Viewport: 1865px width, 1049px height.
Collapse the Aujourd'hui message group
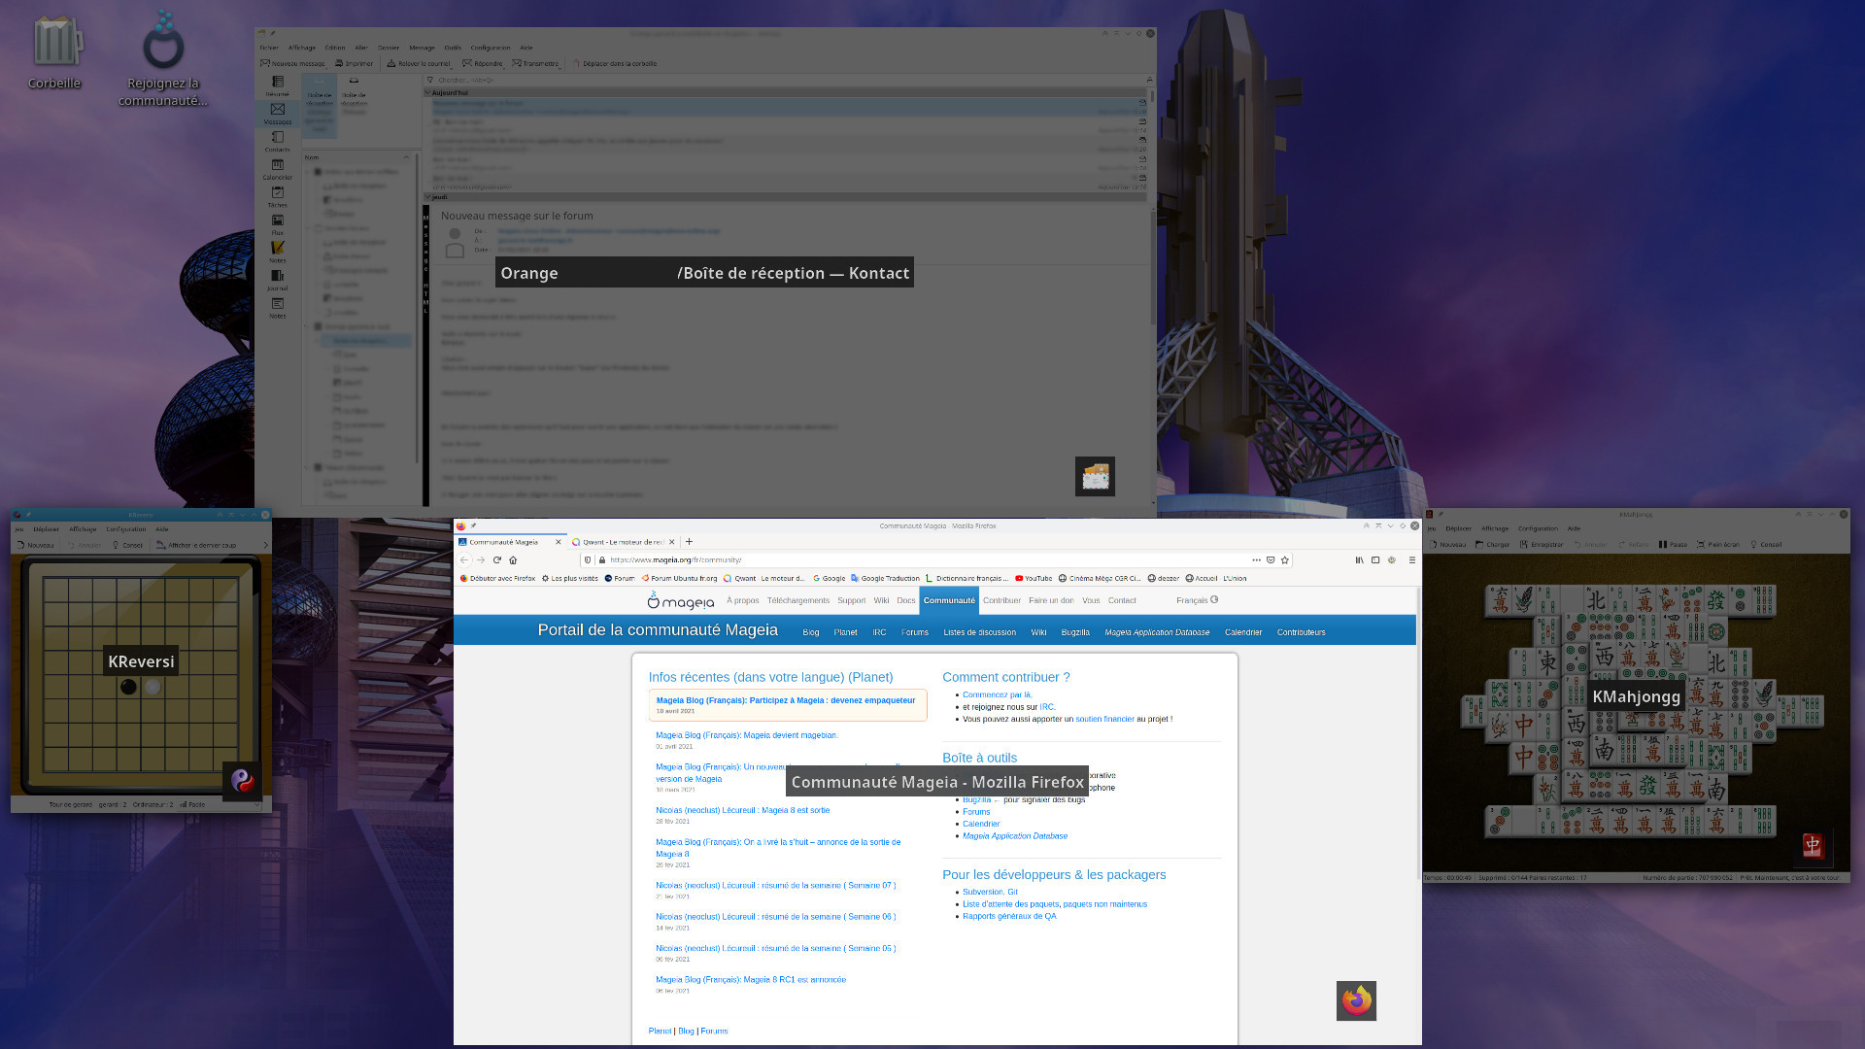tap(428, 93)
